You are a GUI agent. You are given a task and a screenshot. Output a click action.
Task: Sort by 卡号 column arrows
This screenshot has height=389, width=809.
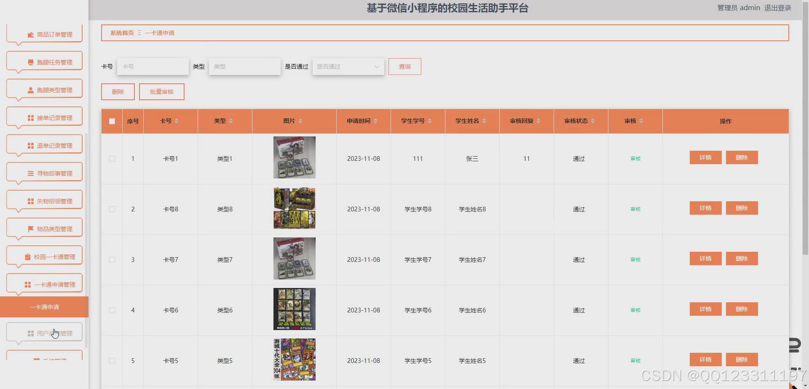coord(177,121)
